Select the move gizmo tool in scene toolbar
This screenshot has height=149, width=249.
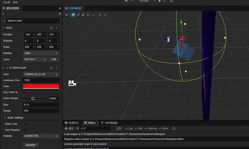coord(73,15)
